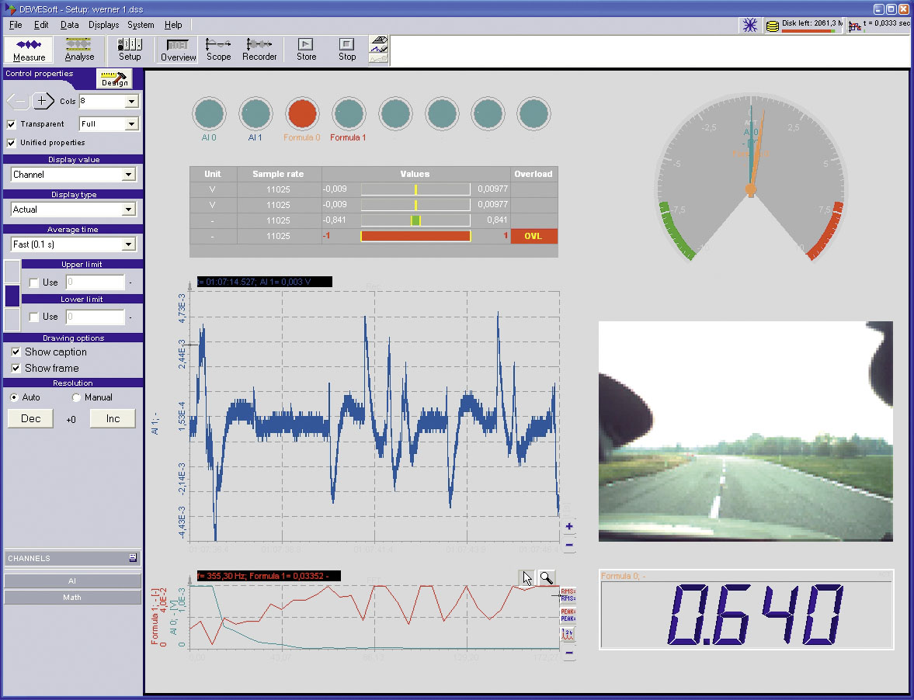Open Design mode with the hammer icon

tap(114, 78)
